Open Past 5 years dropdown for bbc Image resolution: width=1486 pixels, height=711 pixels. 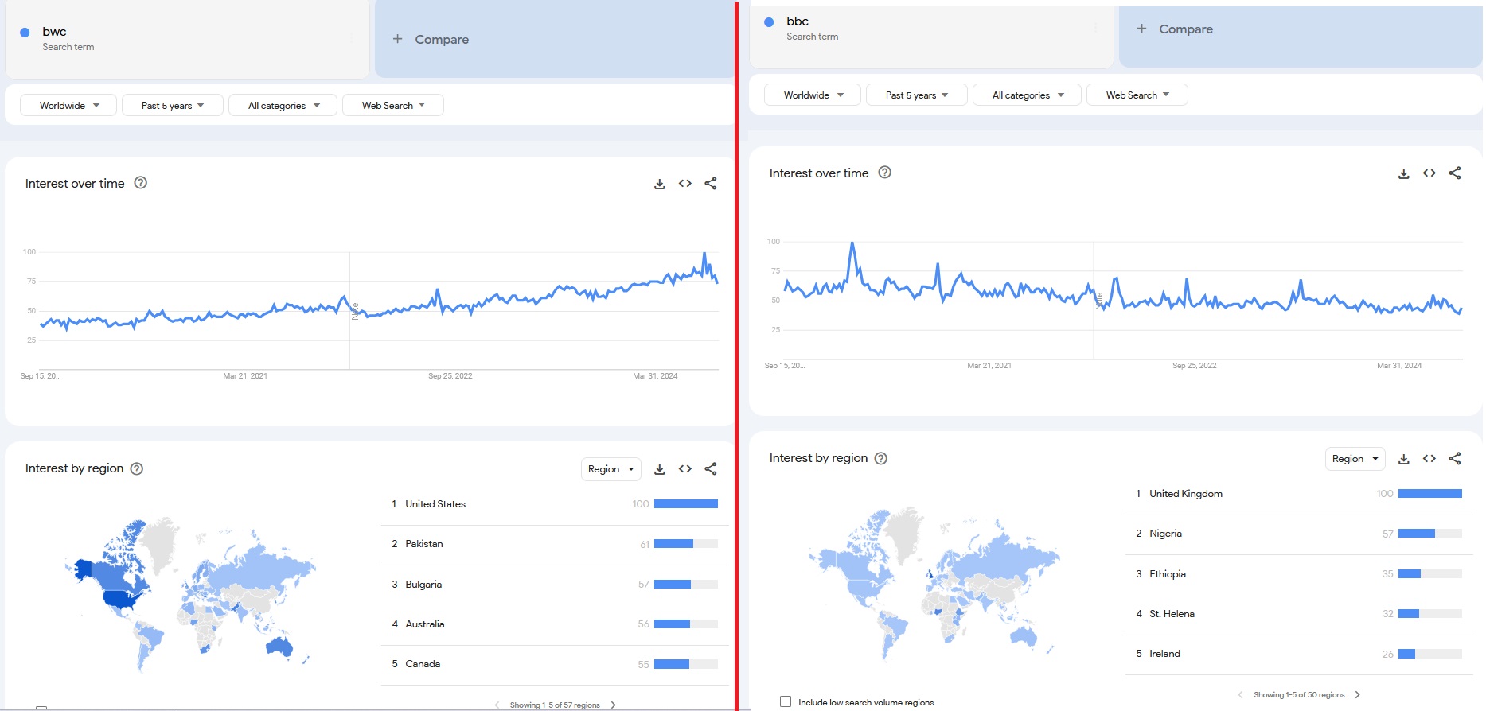click(x=917, y=95)
